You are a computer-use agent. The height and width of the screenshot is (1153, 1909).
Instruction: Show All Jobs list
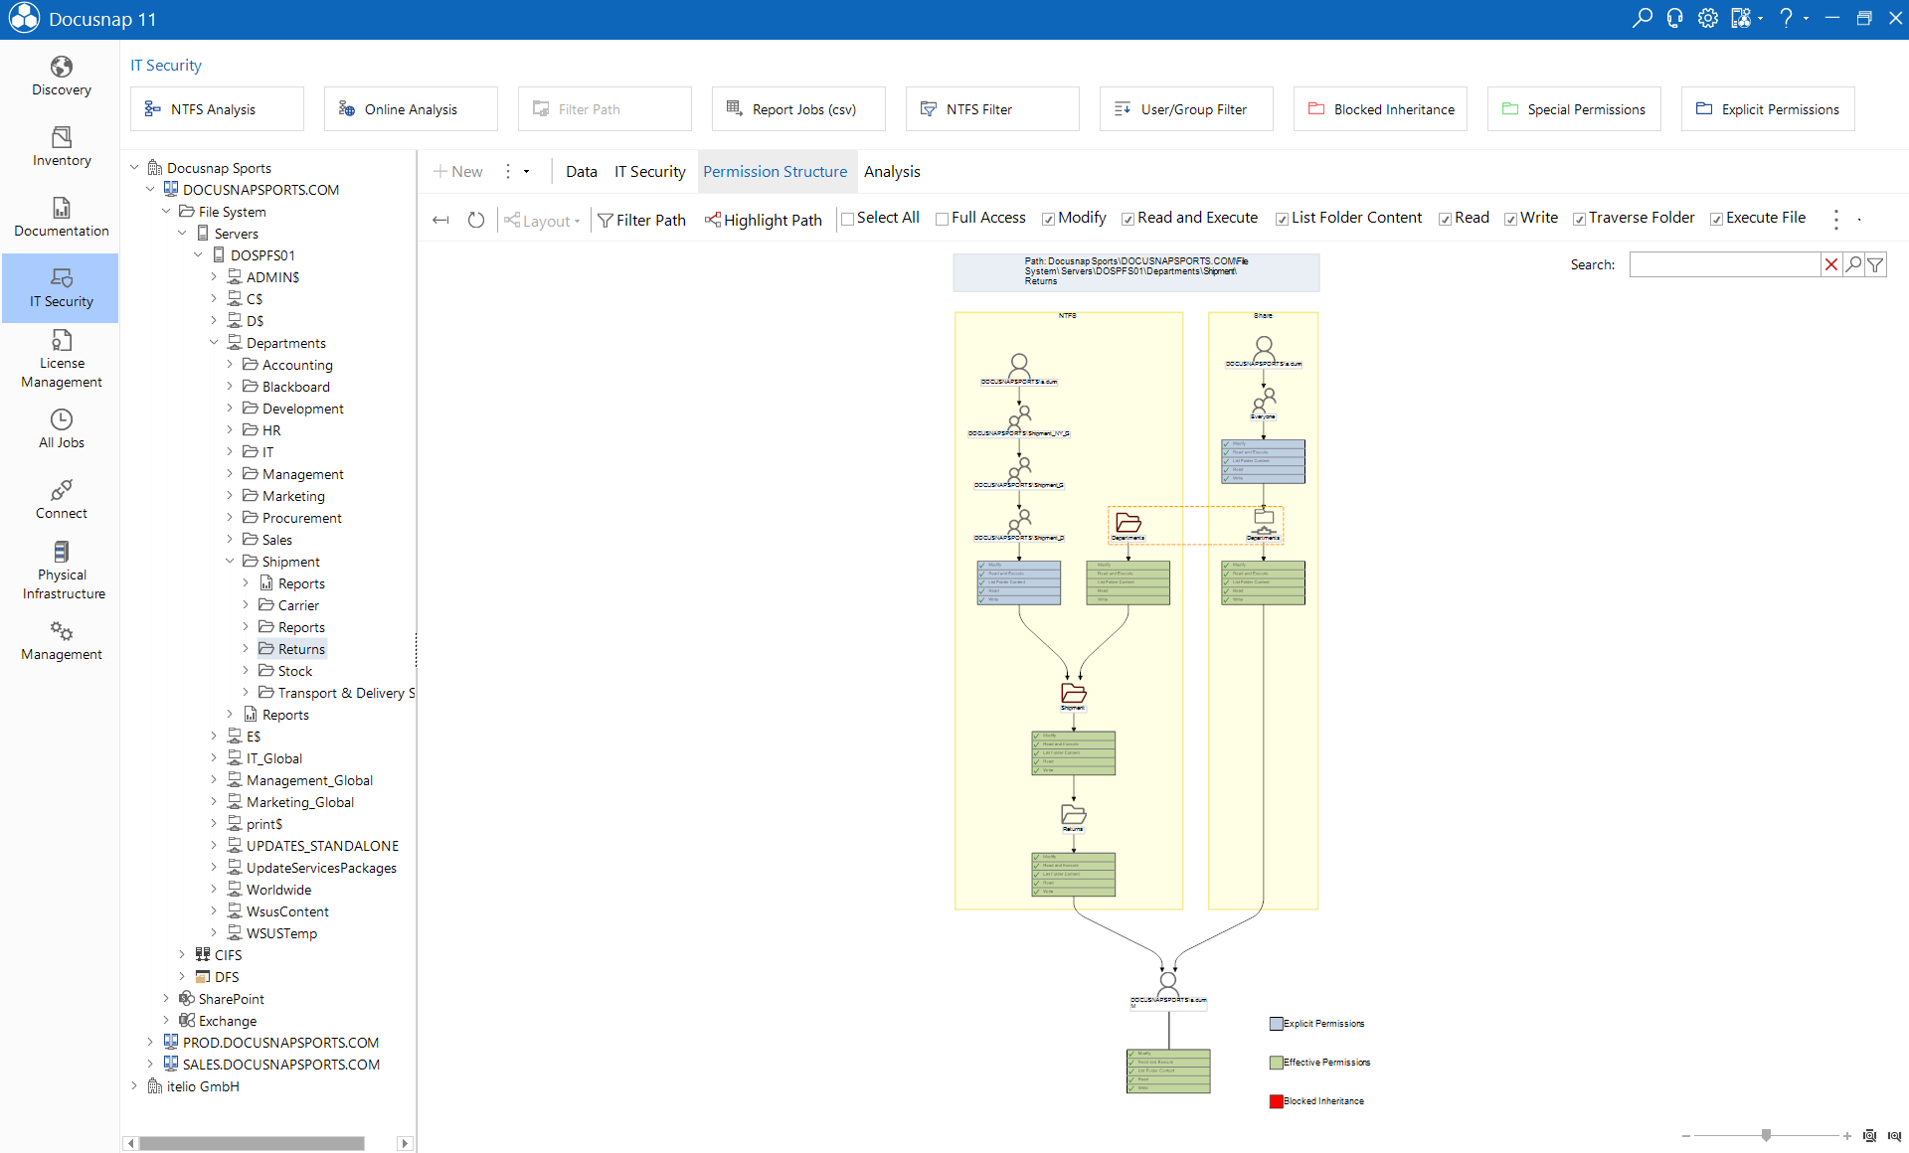coord(61,429)
